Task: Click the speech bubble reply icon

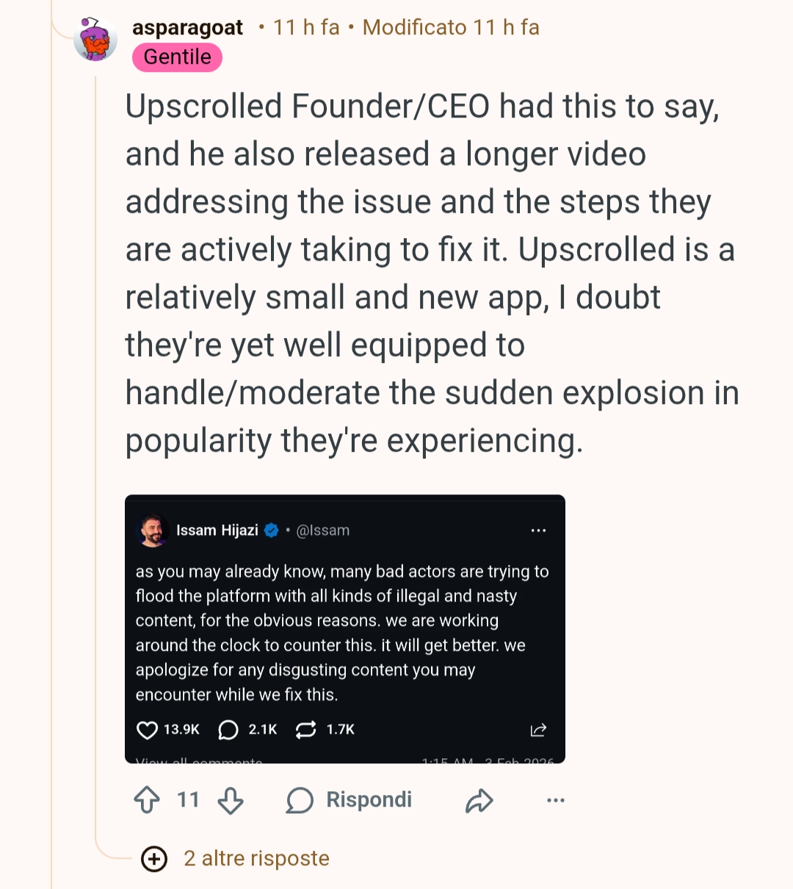Action: [300, 800]
